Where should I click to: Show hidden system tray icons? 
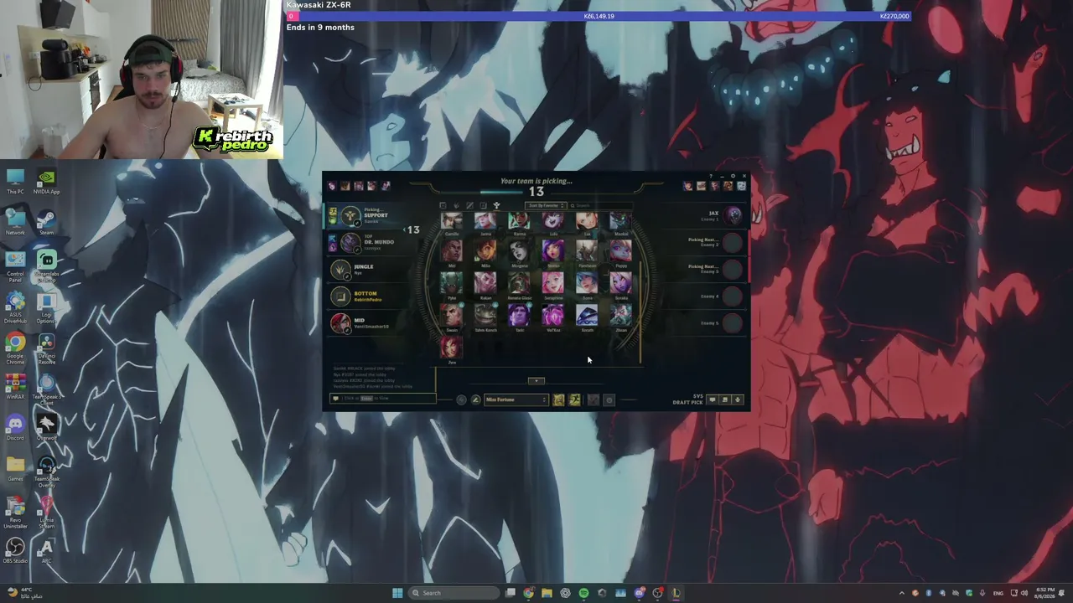click(x=902, y=593)
